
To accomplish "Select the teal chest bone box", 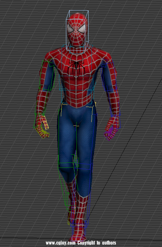I will (77, 61).
